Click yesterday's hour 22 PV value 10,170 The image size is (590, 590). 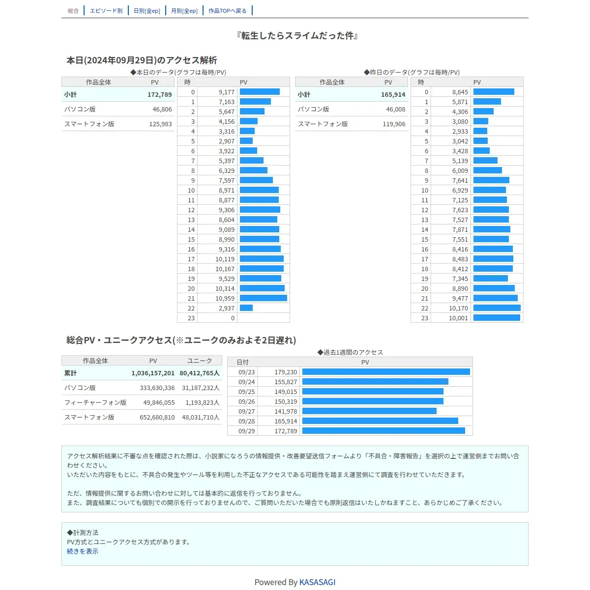459,309
